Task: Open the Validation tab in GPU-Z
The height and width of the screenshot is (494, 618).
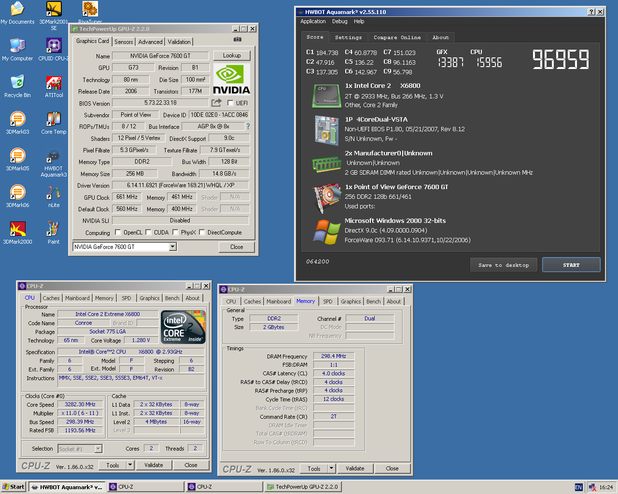Action: tap(179, 42)
